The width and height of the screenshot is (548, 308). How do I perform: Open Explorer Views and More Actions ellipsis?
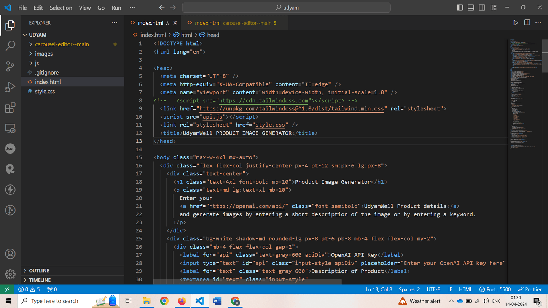pos(114,23)
